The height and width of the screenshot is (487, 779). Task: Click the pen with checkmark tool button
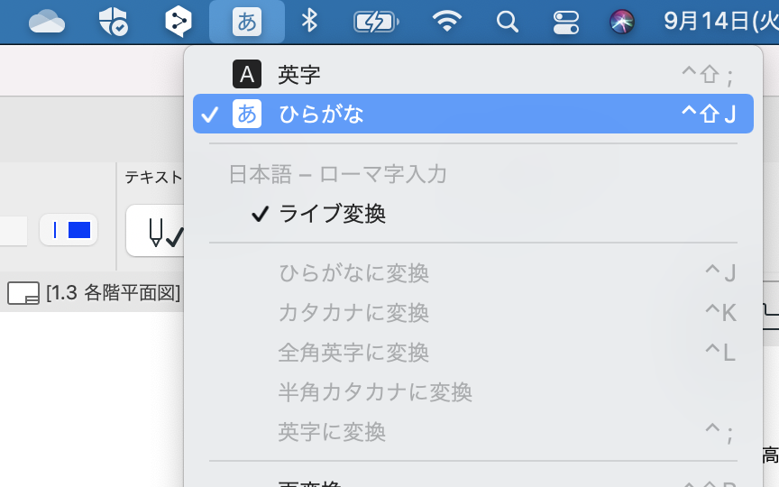[155, 231]
